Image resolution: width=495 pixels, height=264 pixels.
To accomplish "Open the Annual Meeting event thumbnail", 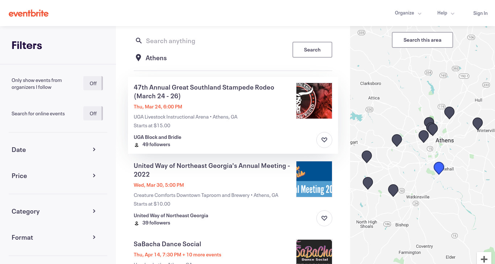I will point(314,179).
